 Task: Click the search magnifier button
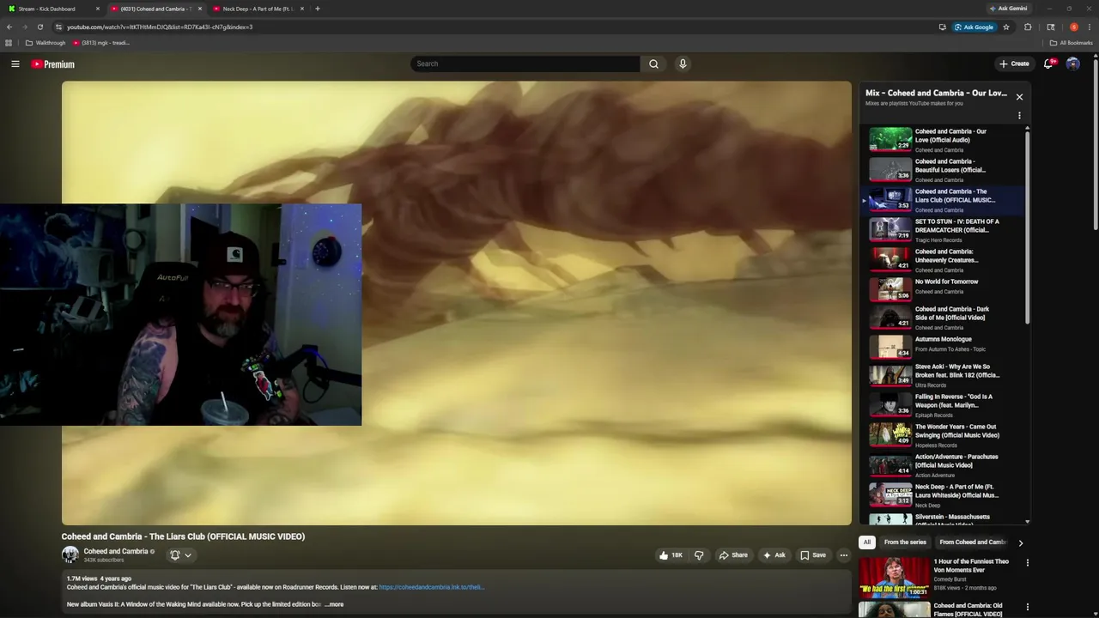653,64
